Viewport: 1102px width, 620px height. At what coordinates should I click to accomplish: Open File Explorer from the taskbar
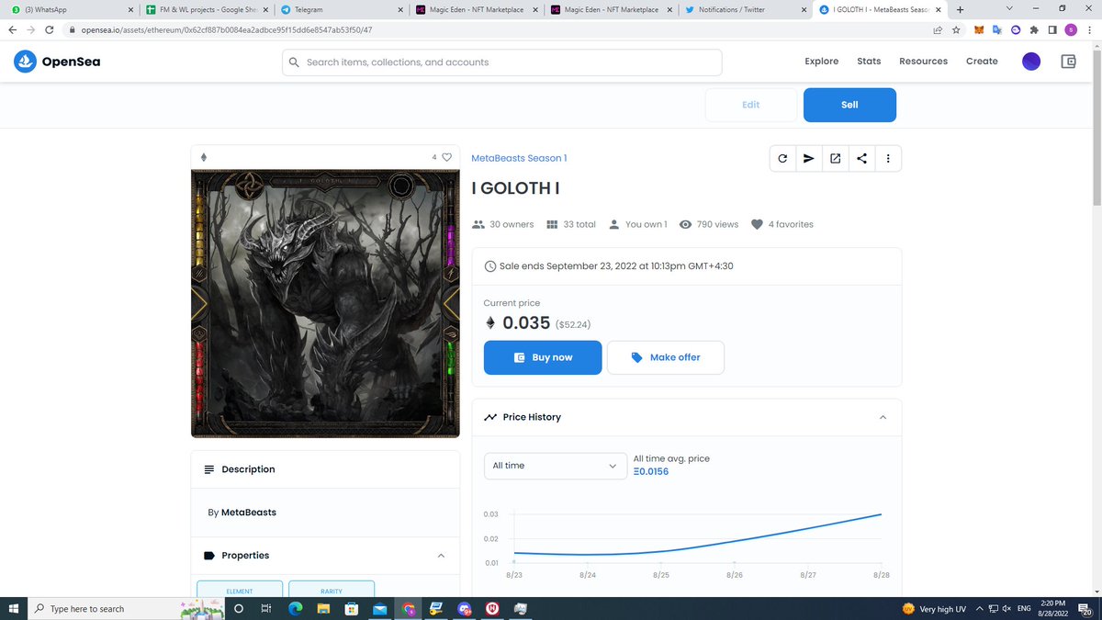pos(323,608)
